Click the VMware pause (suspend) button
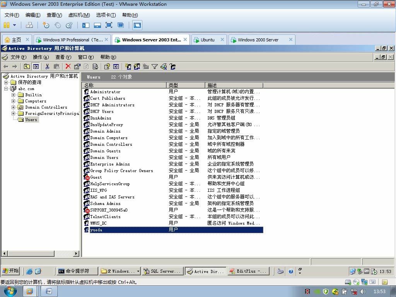396x297 pixels. coord(7,25)
